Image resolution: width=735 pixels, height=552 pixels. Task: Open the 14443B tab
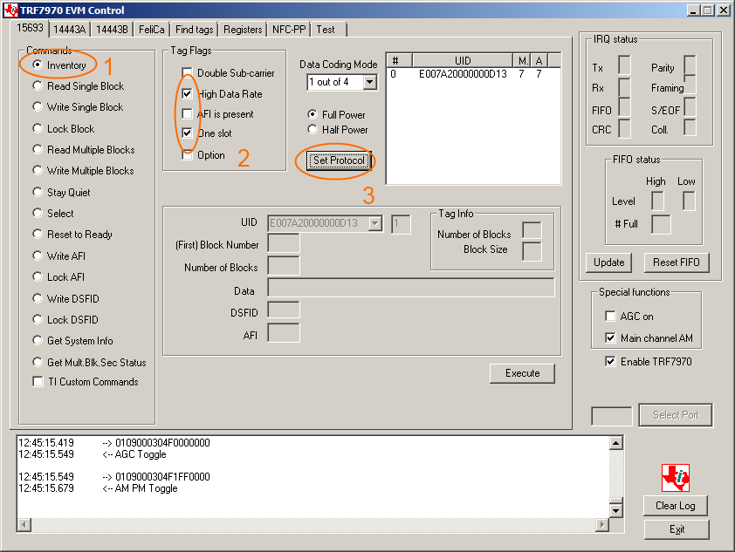tap(112, 30)
